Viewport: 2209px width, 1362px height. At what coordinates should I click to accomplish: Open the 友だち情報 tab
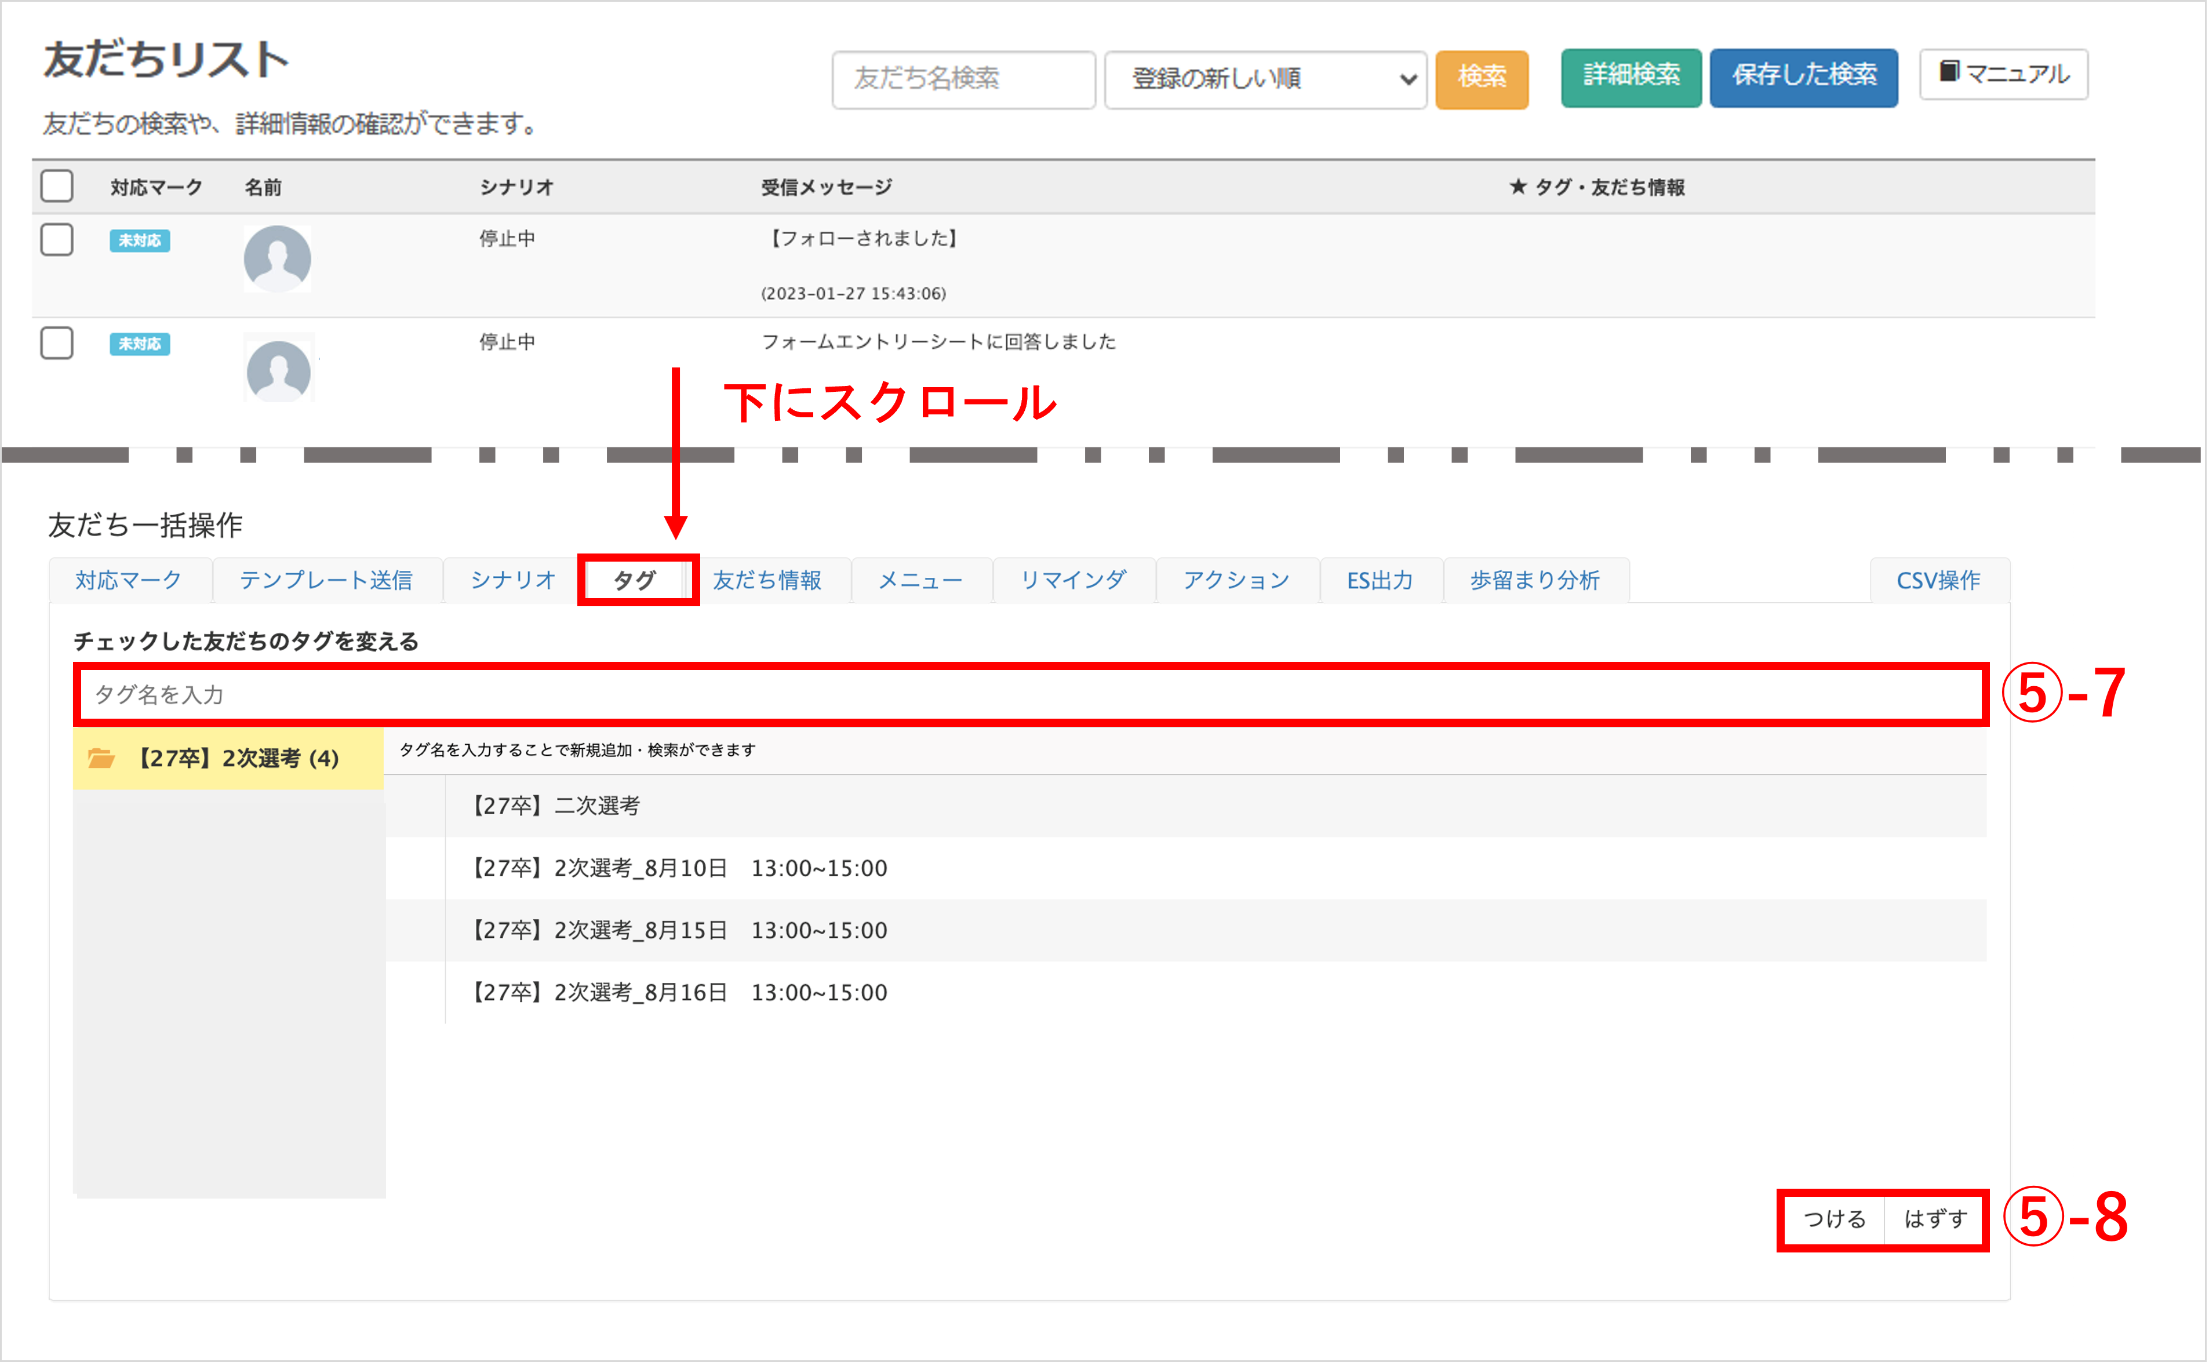click(767, 580)
